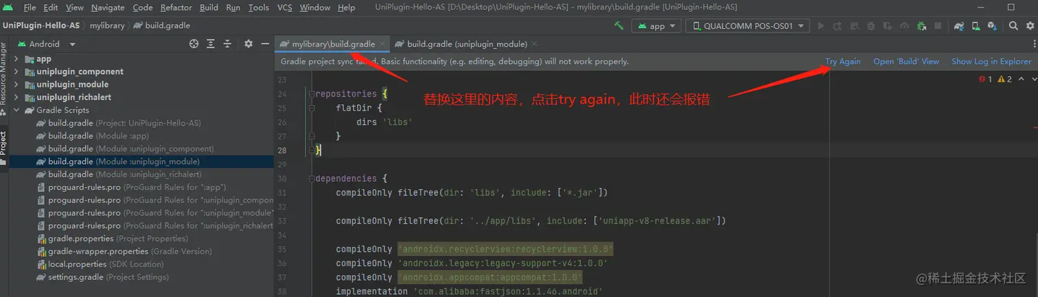The width and height of the screenshot is (1038, 297).
Task: Click Attach Debugger to Android Process icon
Action: [921, 26]
